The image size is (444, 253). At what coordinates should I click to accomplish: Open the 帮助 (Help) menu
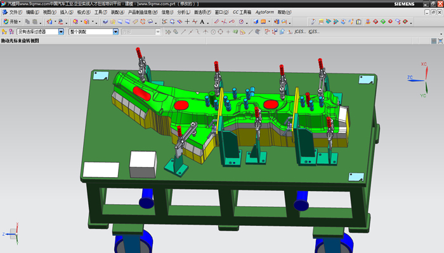point(285,12)
